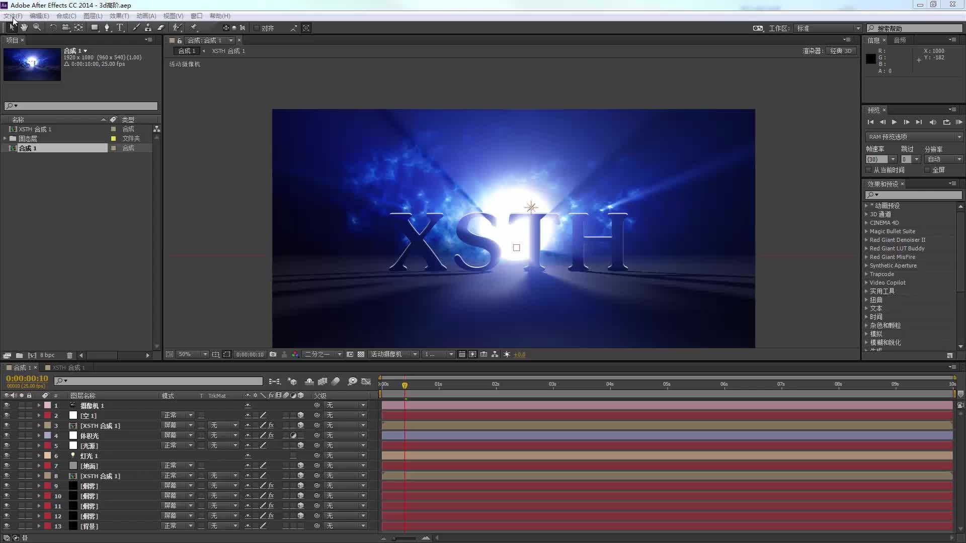
Task: Select the Horizontal Type tool
Action: [x=120, y=28]
